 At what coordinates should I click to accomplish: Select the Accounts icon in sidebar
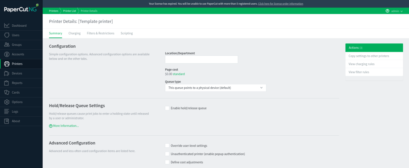click(7, 54)
